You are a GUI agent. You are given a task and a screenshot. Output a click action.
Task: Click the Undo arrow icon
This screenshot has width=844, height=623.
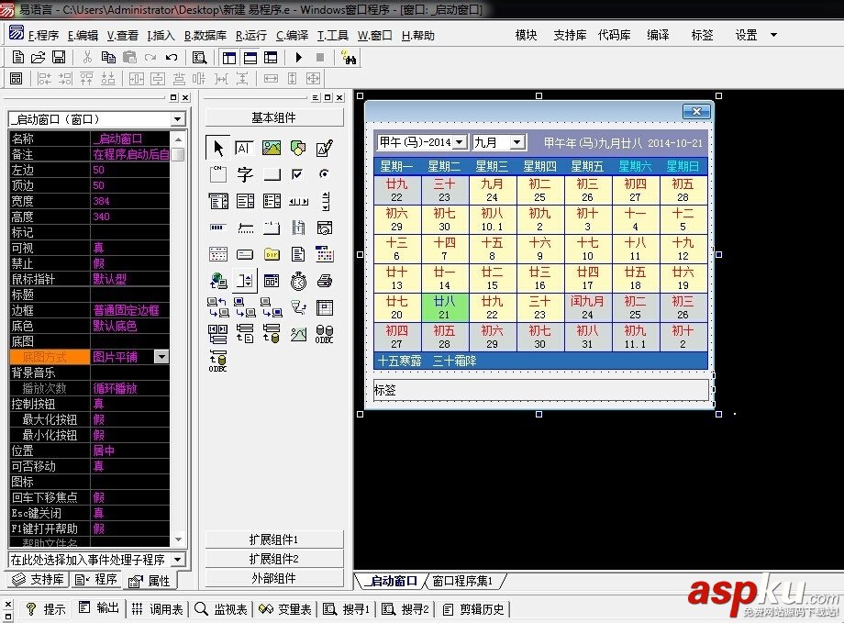(x=172, y=57)
